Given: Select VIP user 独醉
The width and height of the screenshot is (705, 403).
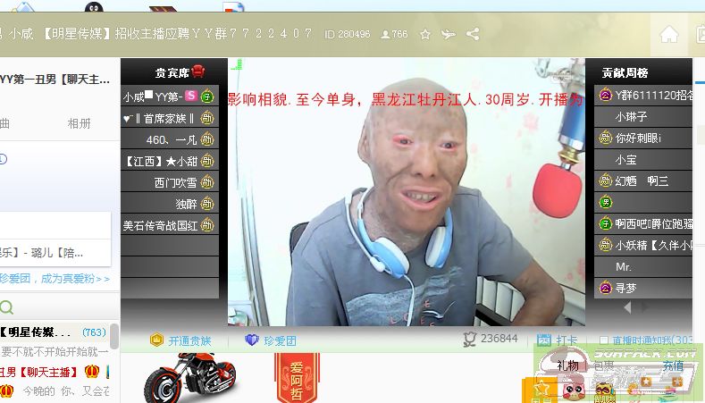Looking at the screenshot, I should coord(170,204).
